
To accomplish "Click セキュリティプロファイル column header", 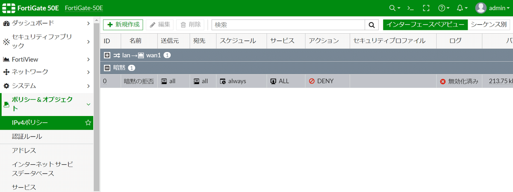I will pos(393,41).
